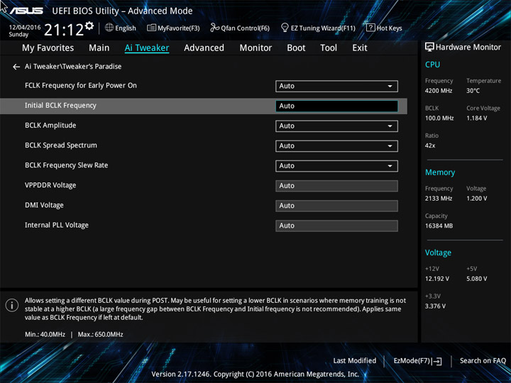511x383 pixels.
Task: Click the 4200 MHz CPU frequency value
Action: [439, 91]
